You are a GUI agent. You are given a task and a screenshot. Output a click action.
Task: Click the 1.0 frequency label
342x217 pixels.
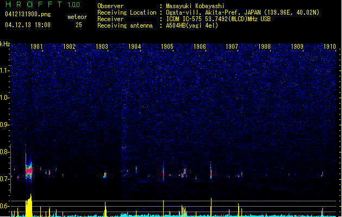point(5,98)
